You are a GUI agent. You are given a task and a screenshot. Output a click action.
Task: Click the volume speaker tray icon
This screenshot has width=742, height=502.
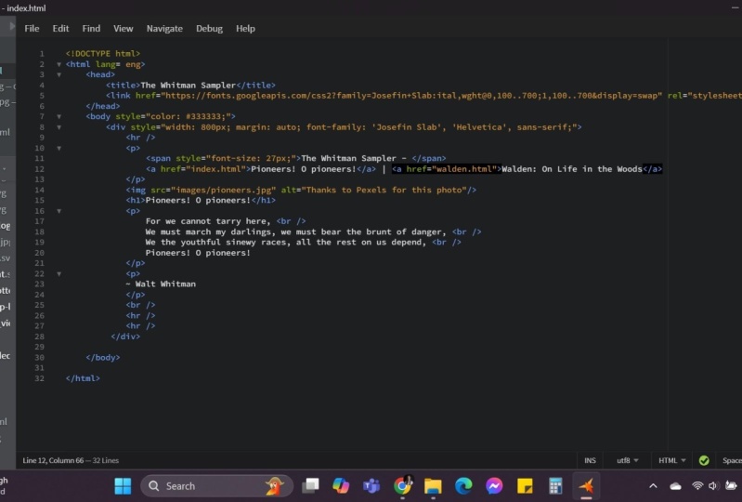(x=712, y=486)
